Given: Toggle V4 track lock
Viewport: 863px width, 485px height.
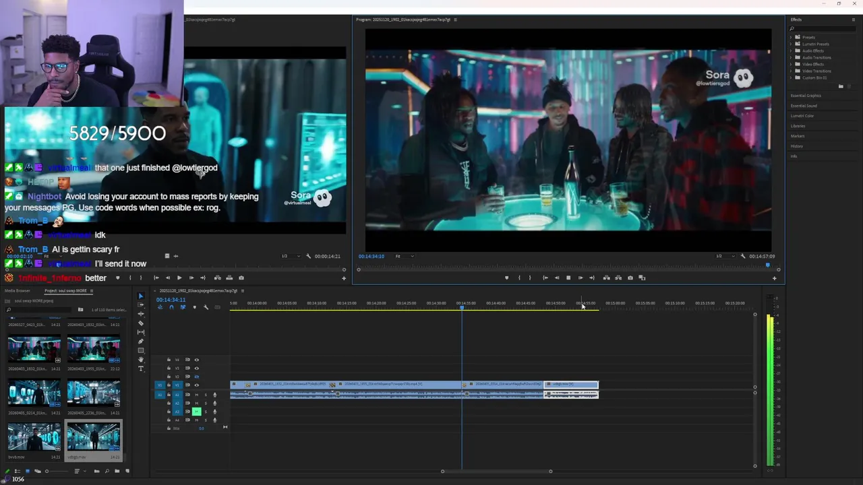Looking at the screenshot, I should (169, 360).
